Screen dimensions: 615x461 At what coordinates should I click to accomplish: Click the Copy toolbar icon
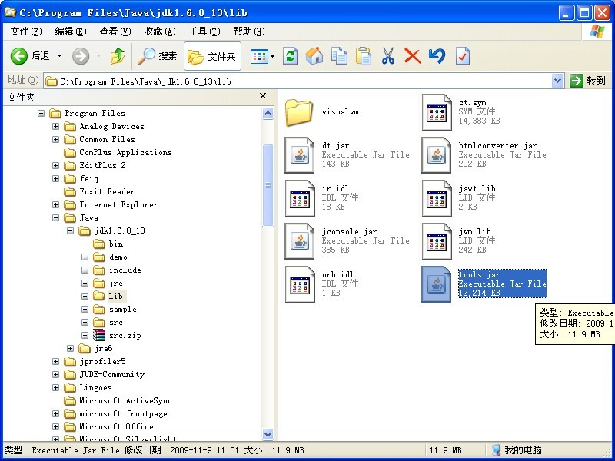pyautogui.click(x=339, y=56)
